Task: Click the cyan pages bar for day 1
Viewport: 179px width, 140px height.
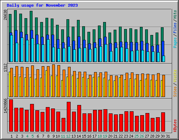Action: point(12,48)
